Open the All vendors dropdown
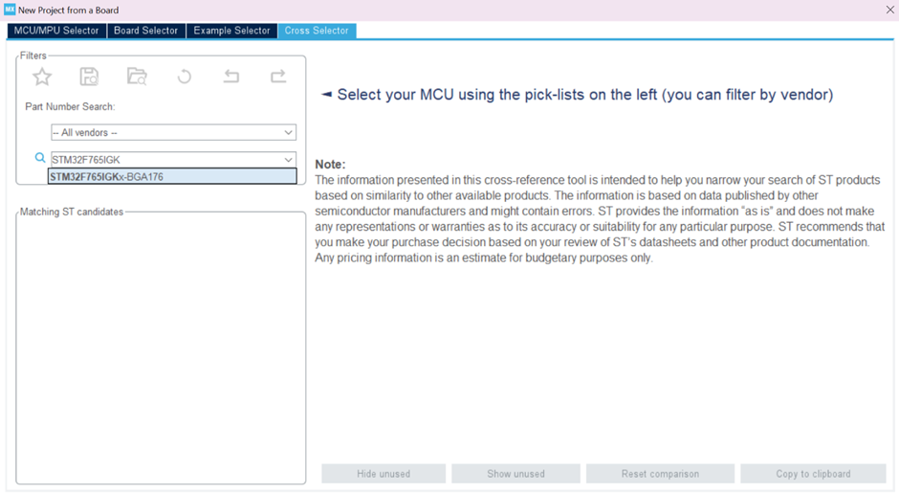This screenshot has width=899, height=493. click(x=173, y=132)
